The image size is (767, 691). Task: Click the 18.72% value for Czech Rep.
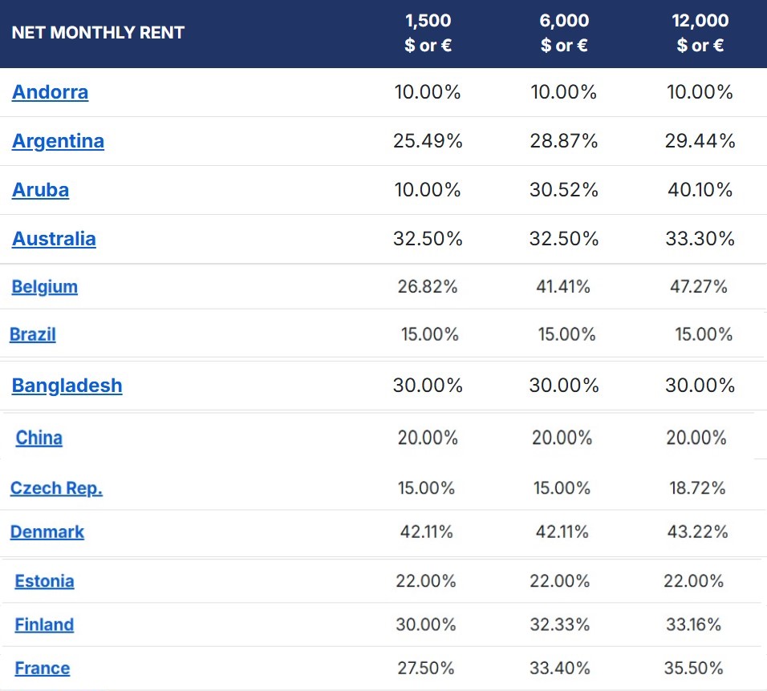coord(696,487)
